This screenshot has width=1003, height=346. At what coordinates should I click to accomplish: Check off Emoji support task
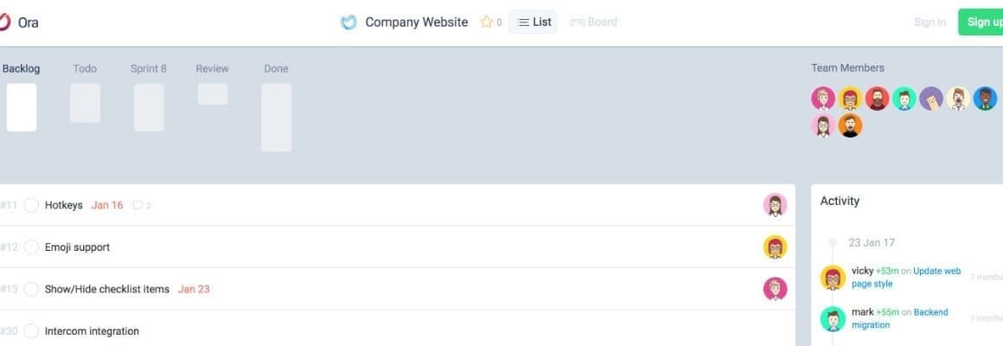pyautogui.click(x=31, y=247)
